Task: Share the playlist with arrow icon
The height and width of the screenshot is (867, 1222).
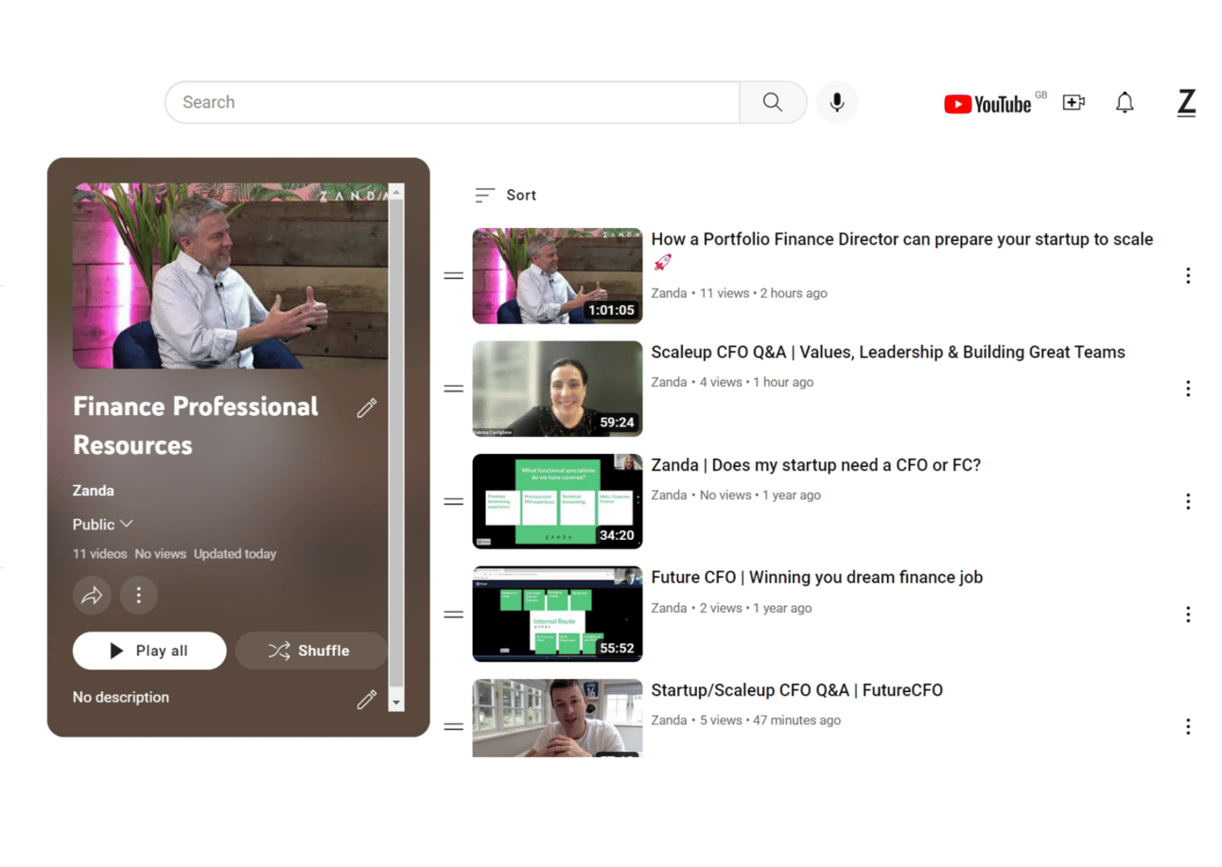Action: pos(92,596)
